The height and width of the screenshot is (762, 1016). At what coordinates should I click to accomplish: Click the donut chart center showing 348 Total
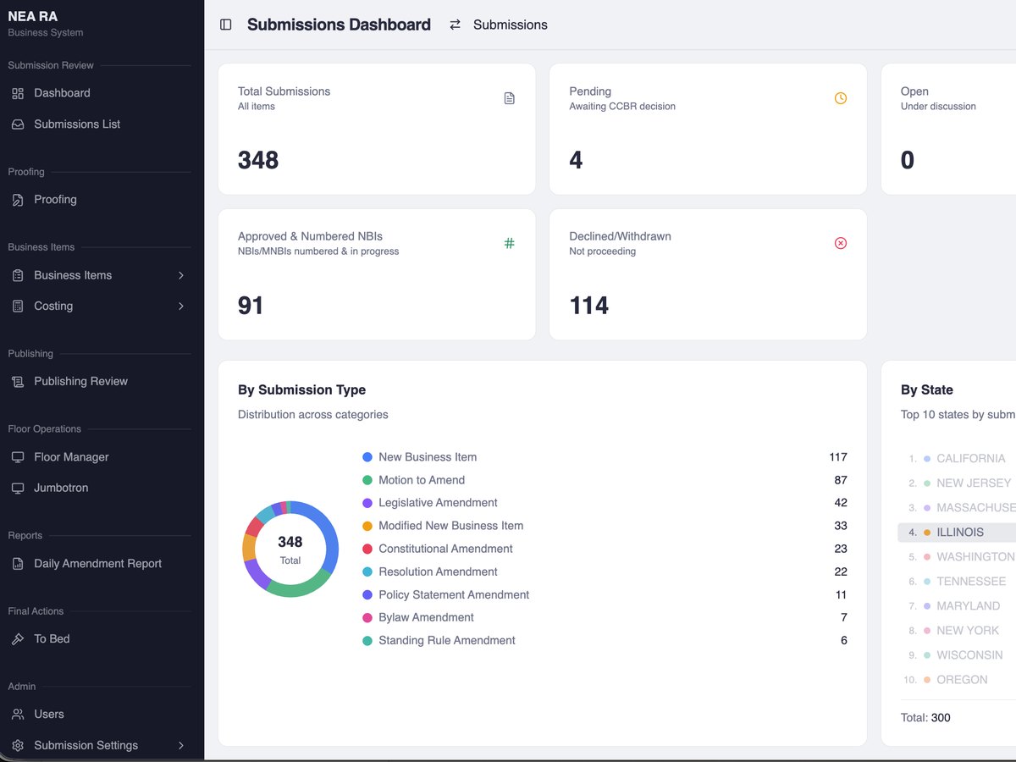(290, 549)
